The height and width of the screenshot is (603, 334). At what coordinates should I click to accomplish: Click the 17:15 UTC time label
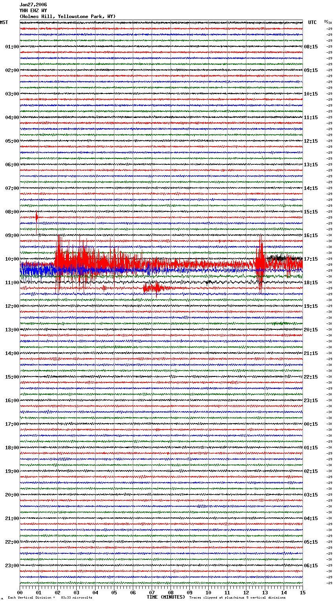click(311, 259)
